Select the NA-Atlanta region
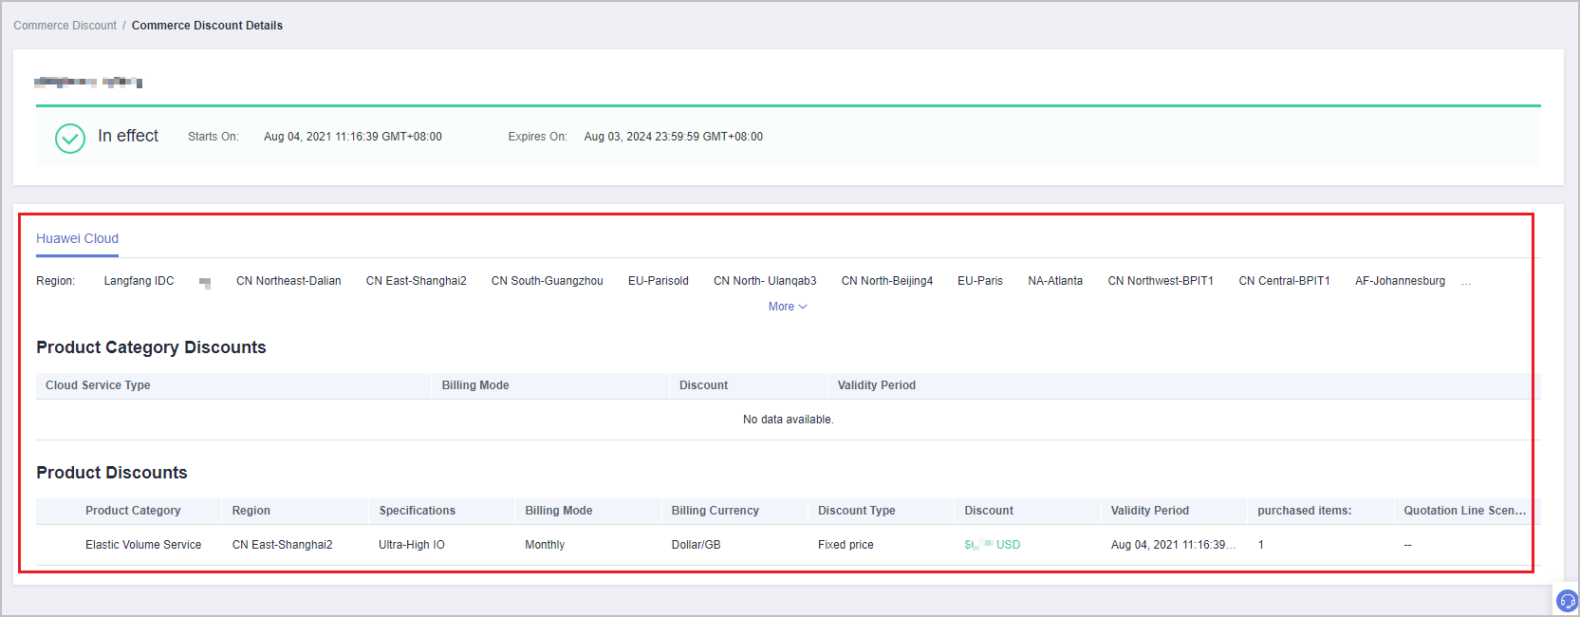This screenshot has height=617, width=1580. point(1055,281)
